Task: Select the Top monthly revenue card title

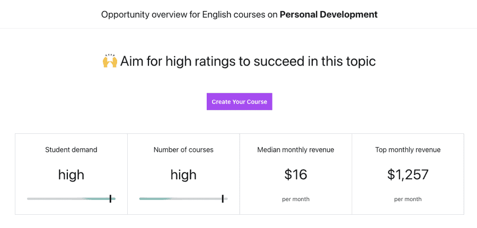Action: point(408,150)
